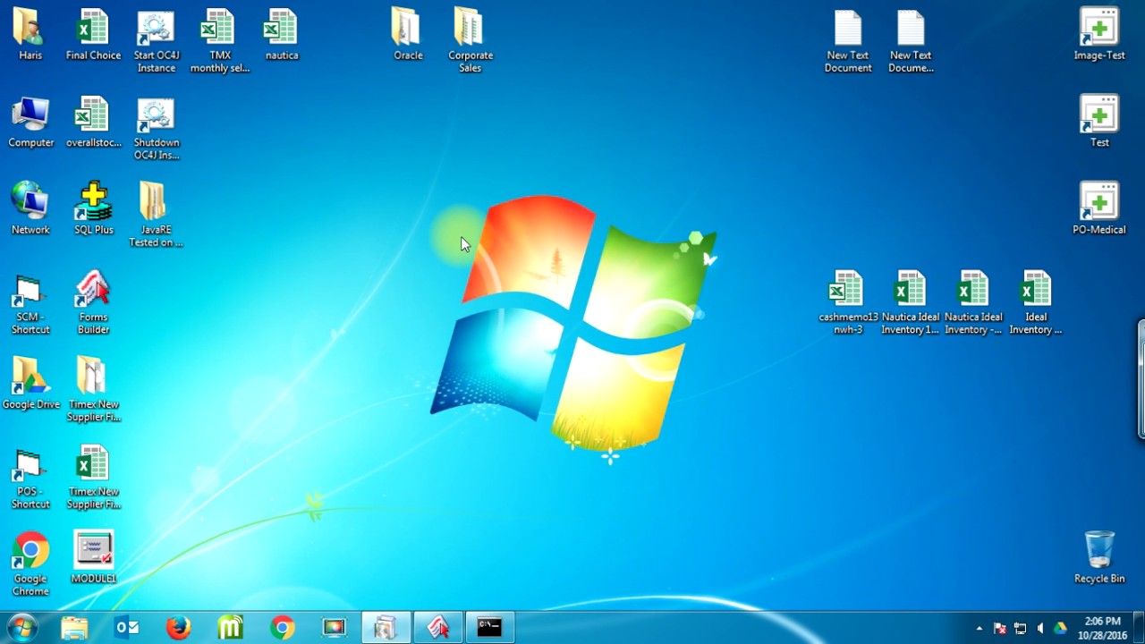Select the Forms Builder desktop shortcut

pyautogui.click(x=93, y=302)
